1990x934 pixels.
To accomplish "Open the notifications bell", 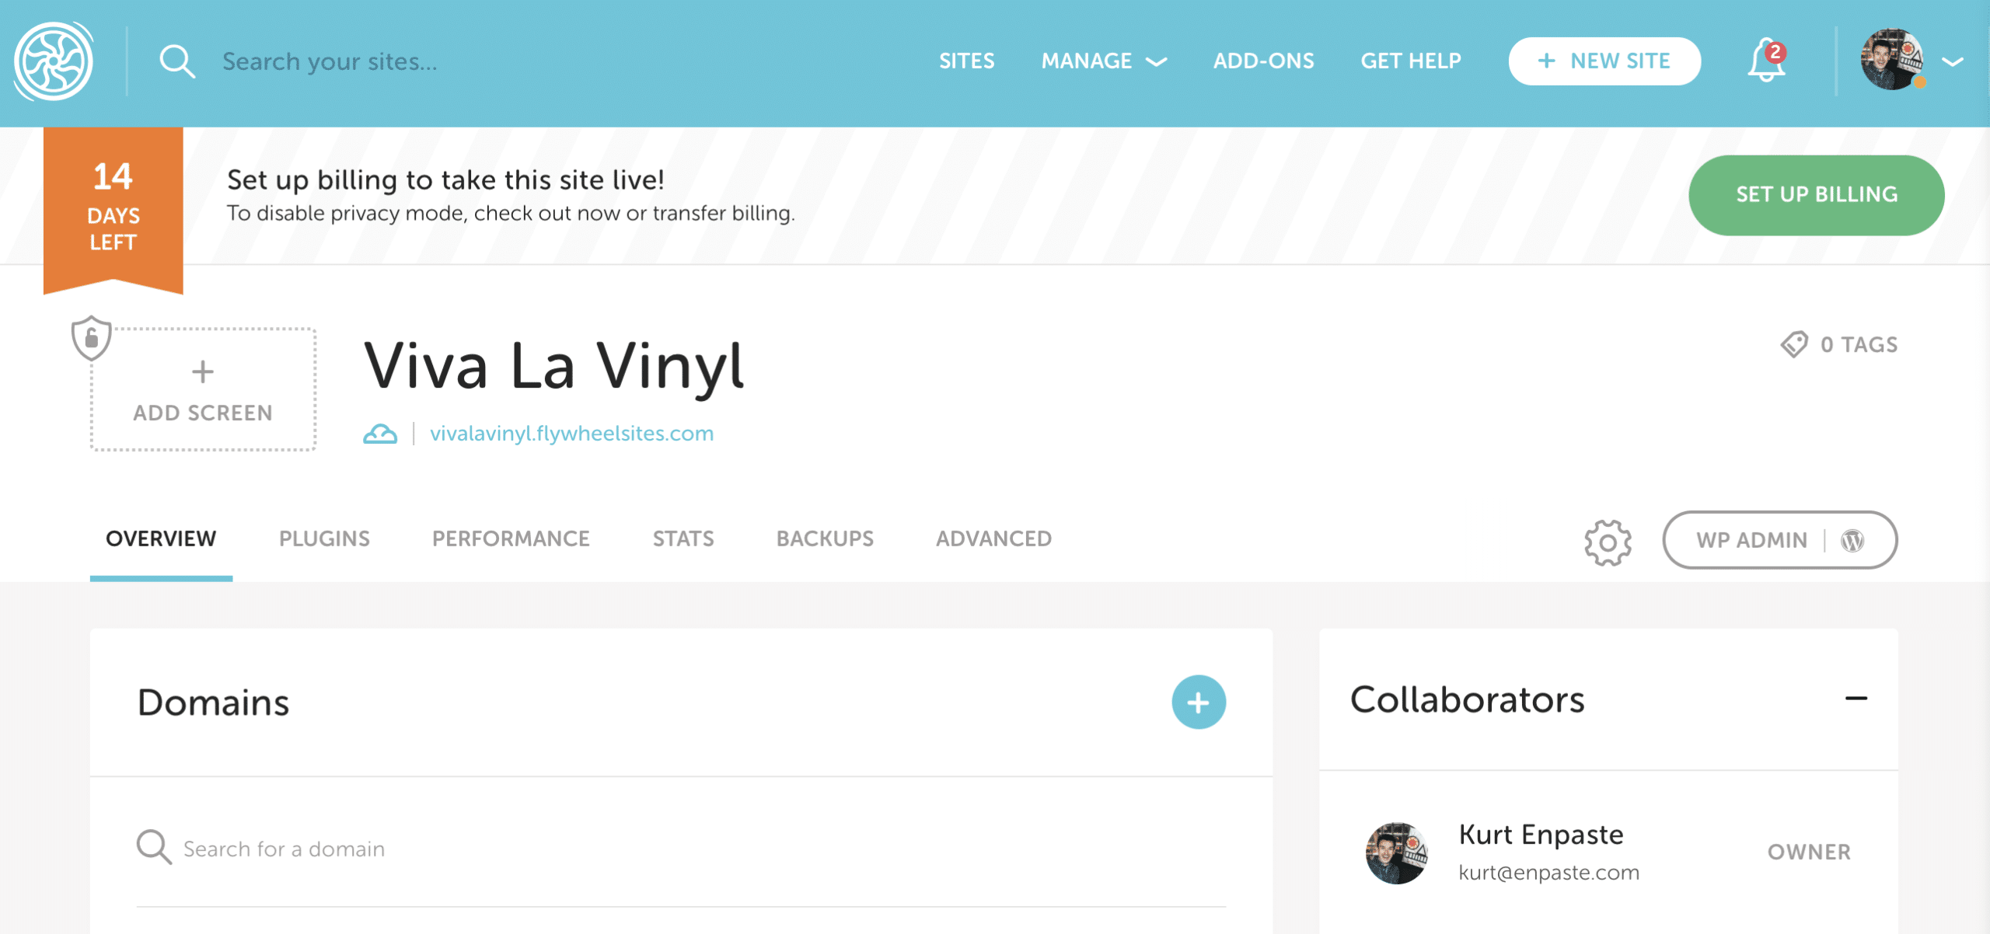I will pos(1765,61).
